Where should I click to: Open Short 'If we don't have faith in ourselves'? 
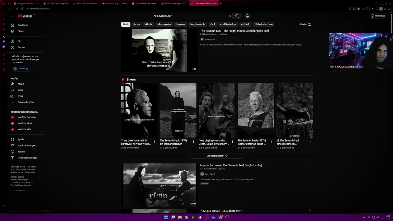pos(139,110)
